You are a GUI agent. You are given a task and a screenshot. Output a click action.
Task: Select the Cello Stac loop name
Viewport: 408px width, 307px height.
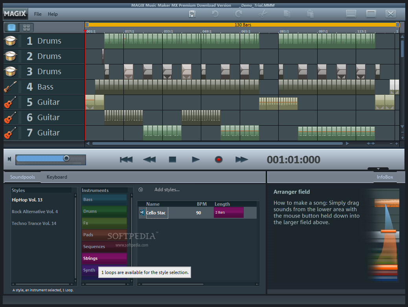coord(157,213)
